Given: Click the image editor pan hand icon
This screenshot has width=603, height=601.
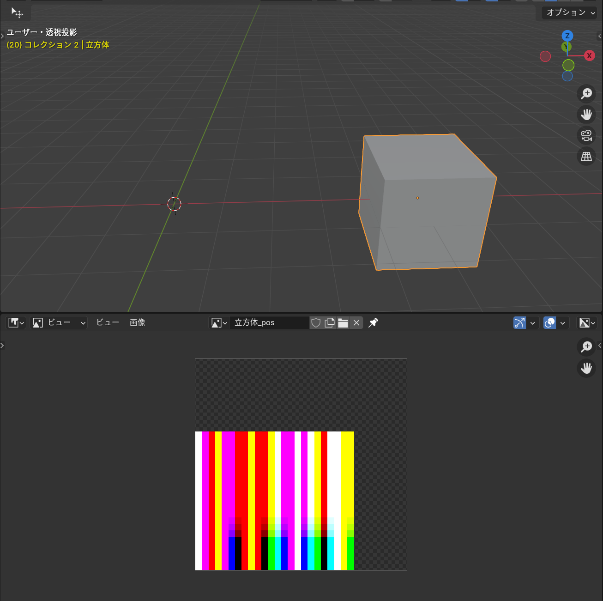Looking at the screenshot, I should [x=586, y=368].
